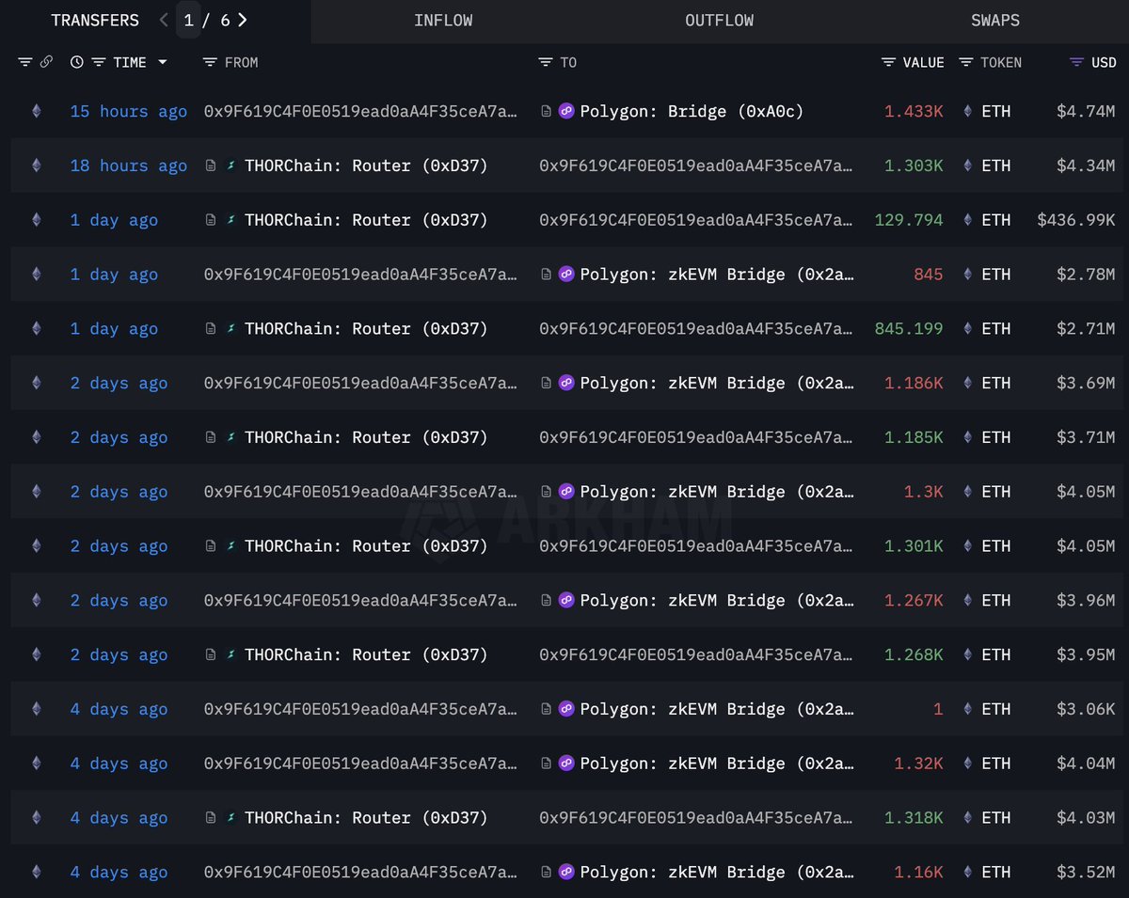This screenshot has width=1129, height=898.
Task: Click Polygon logo in the $3.52M row
Action: click(566, 873)
